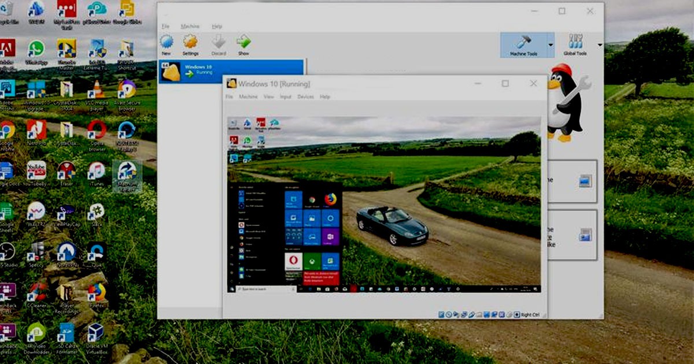Click the guest Windows Start button in VM
694x364 pixels.
click(x=232, y=288)
